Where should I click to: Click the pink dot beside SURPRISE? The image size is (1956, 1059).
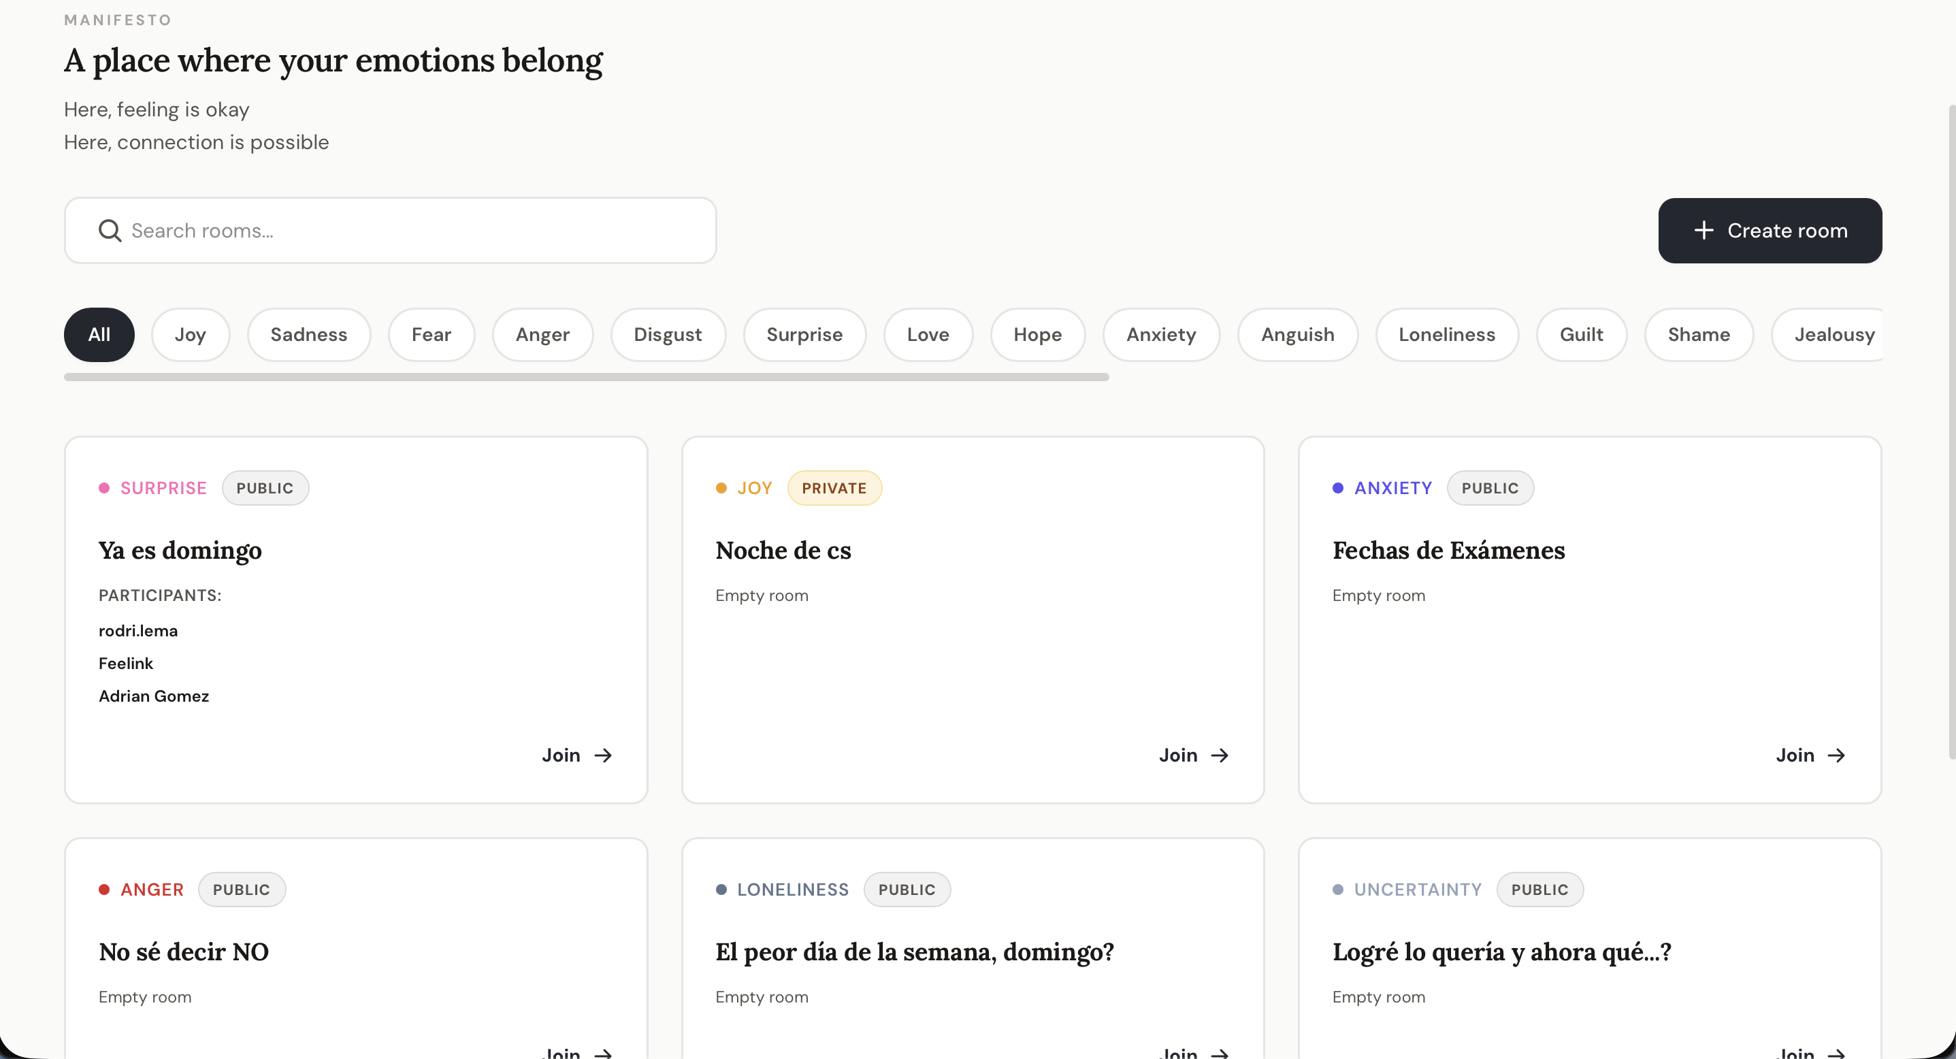[x=106, y=487]
